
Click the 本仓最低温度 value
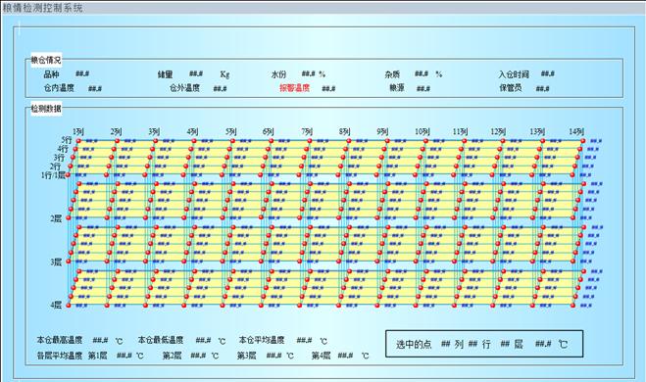[203, 340]
